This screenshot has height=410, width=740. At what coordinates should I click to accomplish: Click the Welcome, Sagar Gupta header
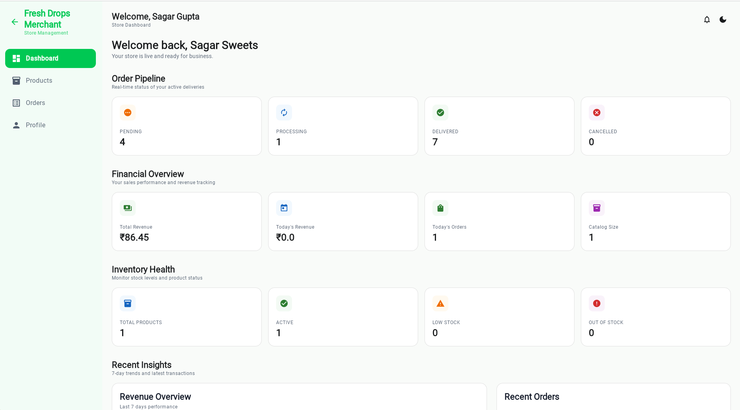[x=156, y=17]
